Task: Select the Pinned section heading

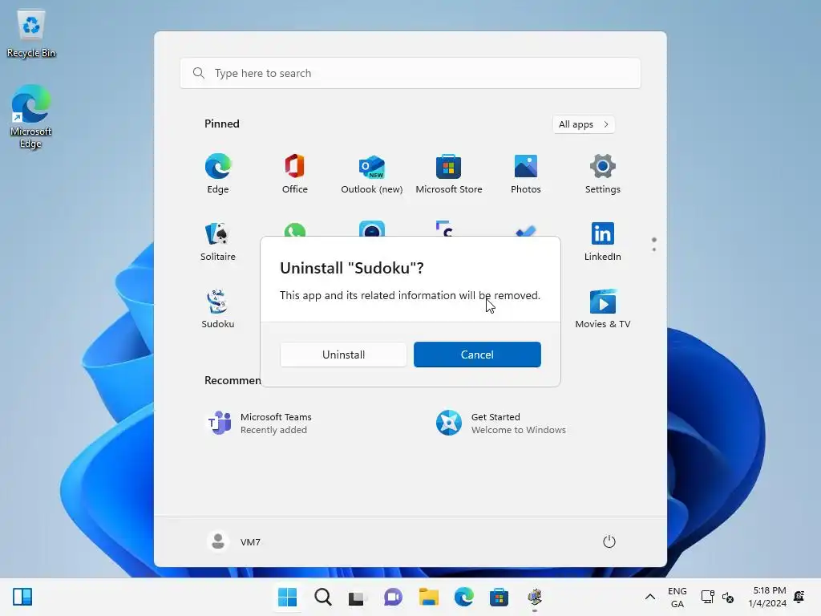Action: coord(222,124)
